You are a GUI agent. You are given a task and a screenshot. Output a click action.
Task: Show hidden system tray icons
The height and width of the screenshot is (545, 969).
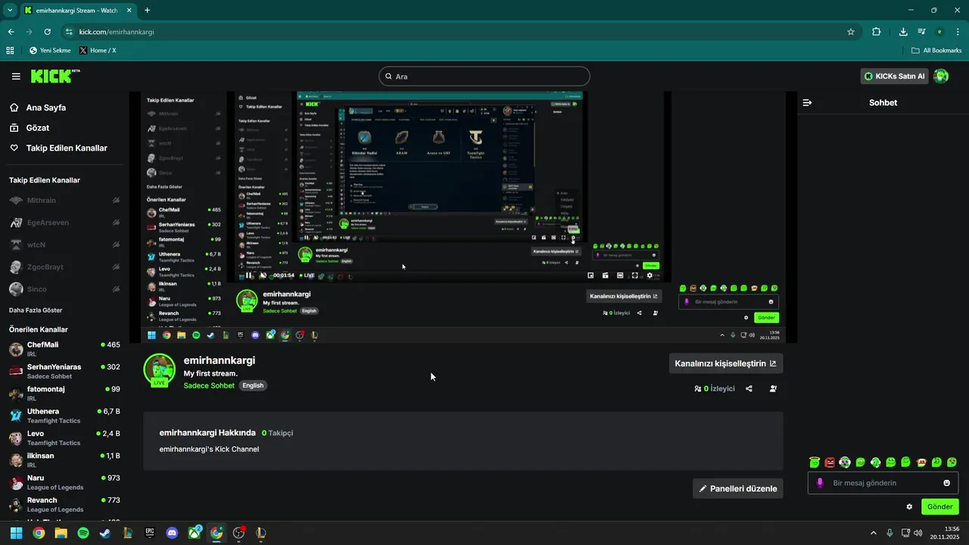pyautogui.click(x=874, y=533)
